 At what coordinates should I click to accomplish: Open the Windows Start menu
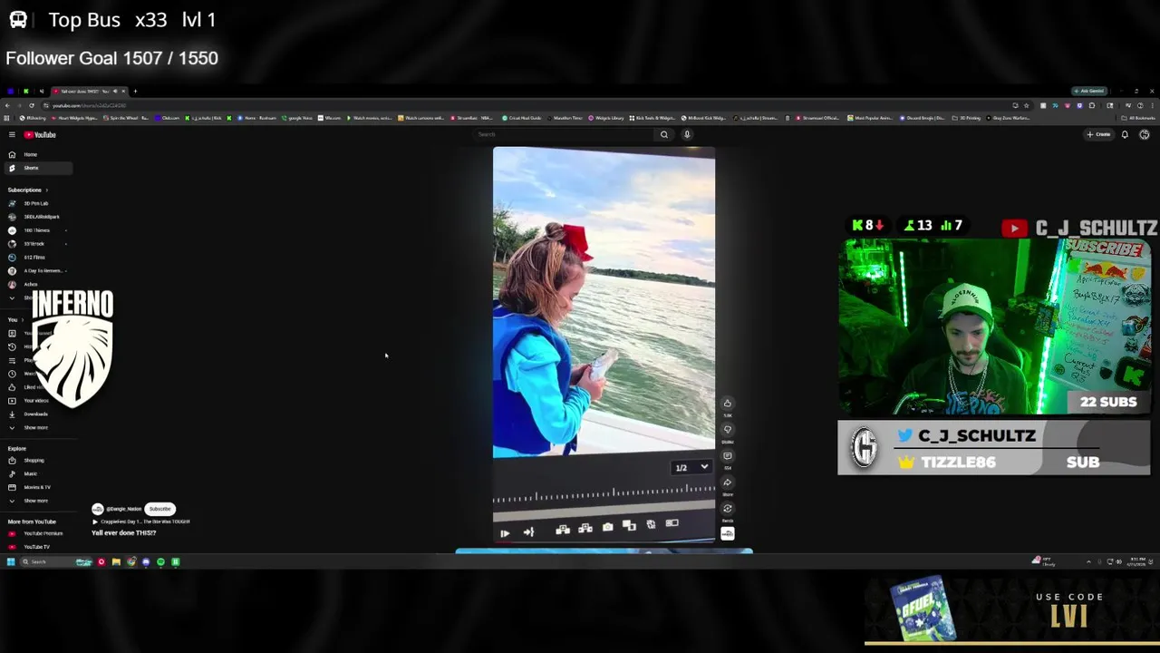[11, 562]
